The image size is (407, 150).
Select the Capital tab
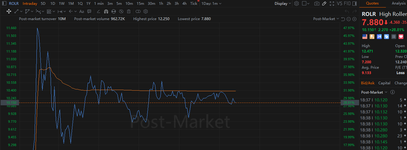point(384,83)
